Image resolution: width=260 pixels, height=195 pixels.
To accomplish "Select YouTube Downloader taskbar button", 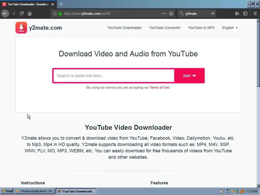I will coord(76,191).
